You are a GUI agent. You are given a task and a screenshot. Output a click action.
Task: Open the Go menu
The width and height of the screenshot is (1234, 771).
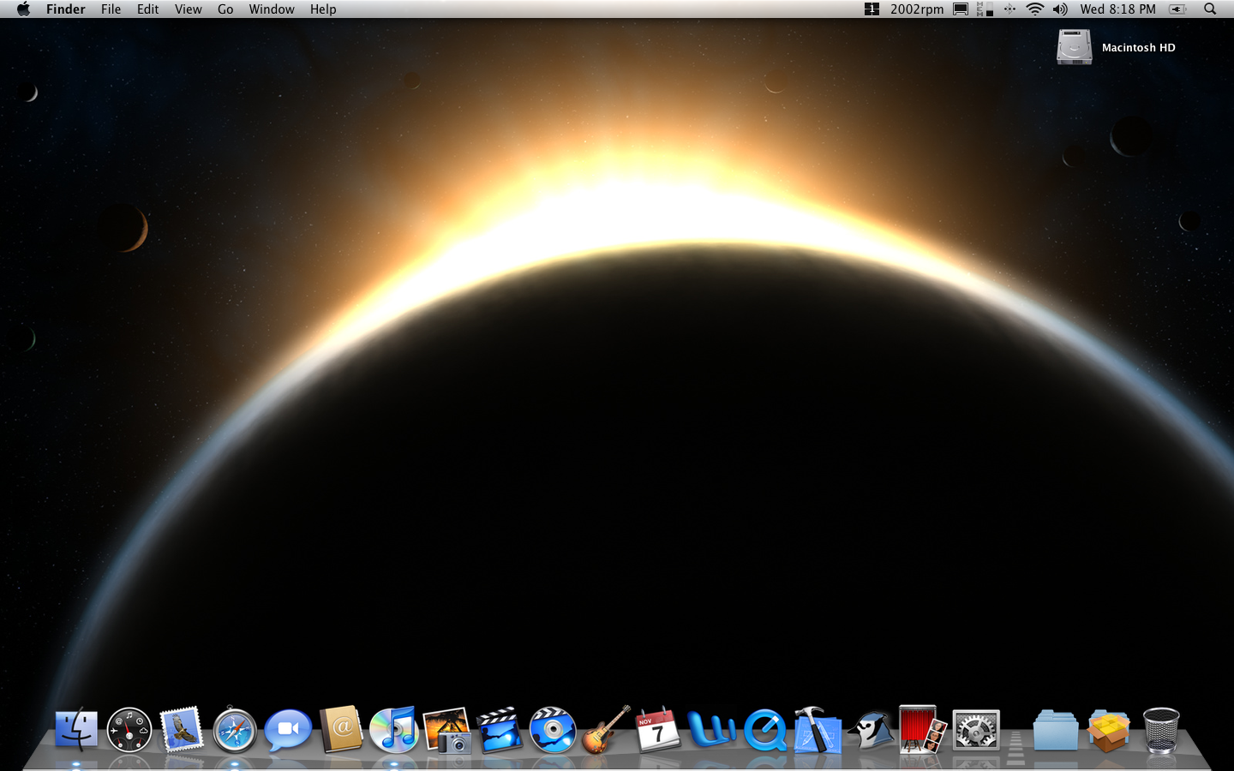(x=225, y=9)
